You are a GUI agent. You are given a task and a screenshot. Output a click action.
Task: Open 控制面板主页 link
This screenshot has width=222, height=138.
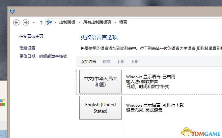pyautogui.click(x=31, y=36)
